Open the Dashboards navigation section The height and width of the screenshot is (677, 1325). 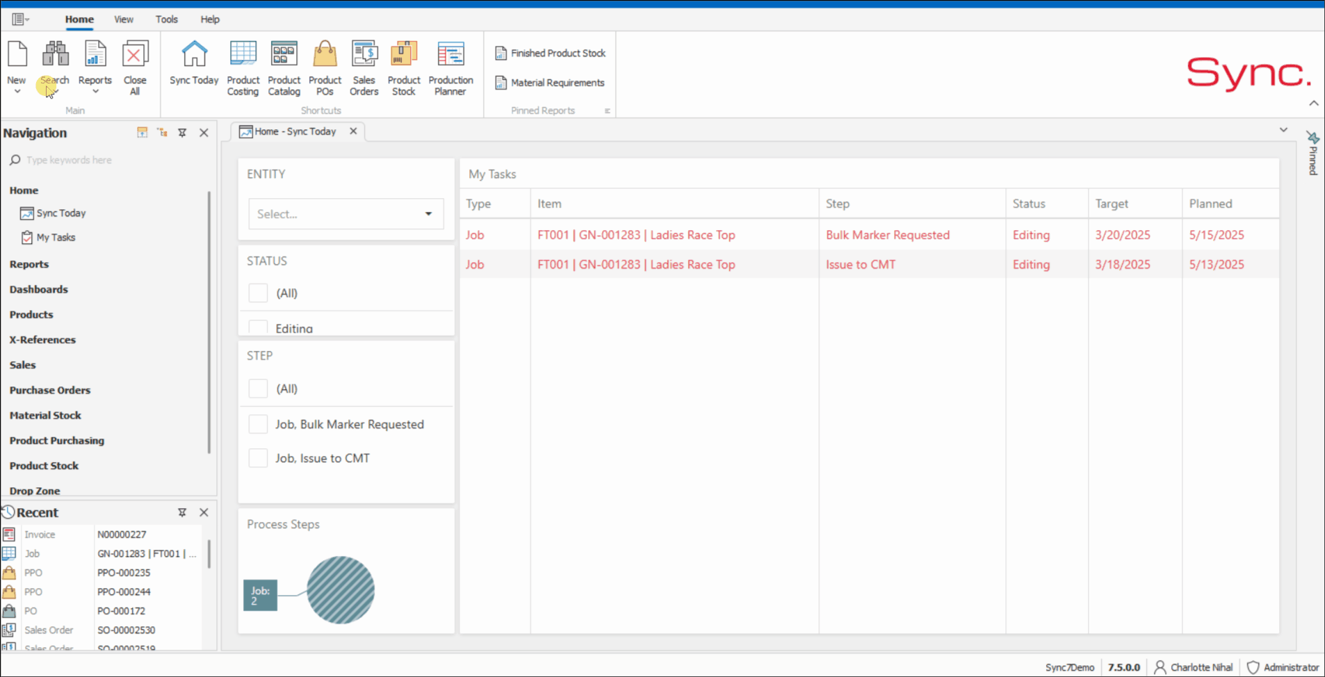pyautogui.click(x=39, y=289)
